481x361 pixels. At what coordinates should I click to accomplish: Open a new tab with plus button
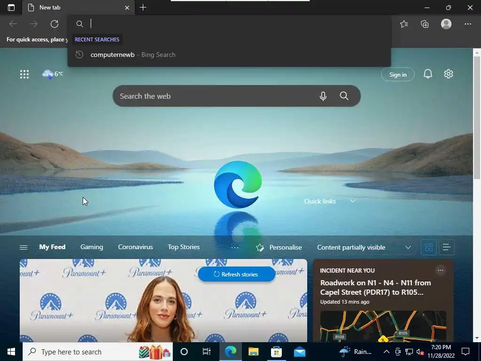point(143,8)
